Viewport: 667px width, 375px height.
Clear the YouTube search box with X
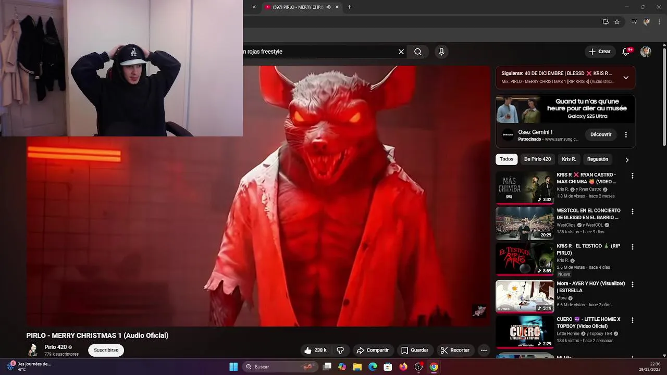pos(401,52)
